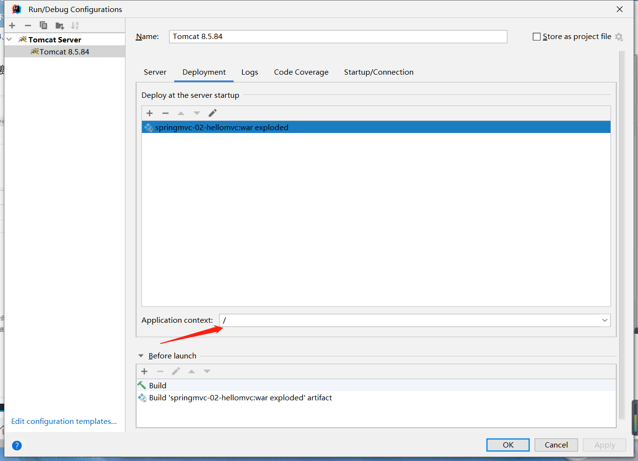This screenshot has width=638, height=461.
Task: Move configuration into new folder
Action: coord(59,26)
